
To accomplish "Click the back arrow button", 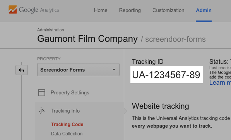I will [x=22, y=70].
